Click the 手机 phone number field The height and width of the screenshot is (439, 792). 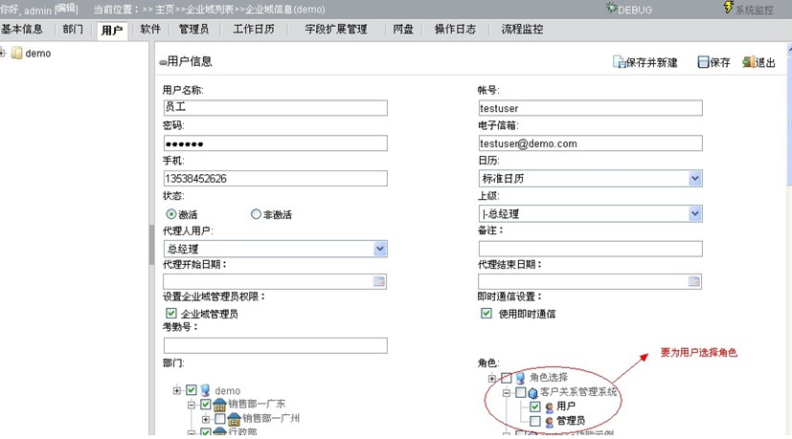point(275,178)
